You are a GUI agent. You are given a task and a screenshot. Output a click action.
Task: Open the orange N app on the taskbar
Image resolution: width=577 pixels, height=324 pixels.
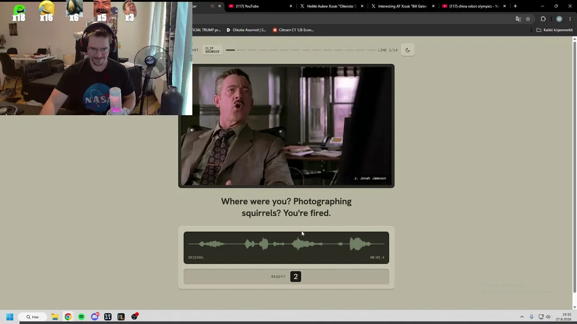(121, 317)
